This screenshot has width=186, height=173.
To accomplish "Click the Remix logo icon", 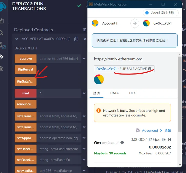I will tap(3, 6).
